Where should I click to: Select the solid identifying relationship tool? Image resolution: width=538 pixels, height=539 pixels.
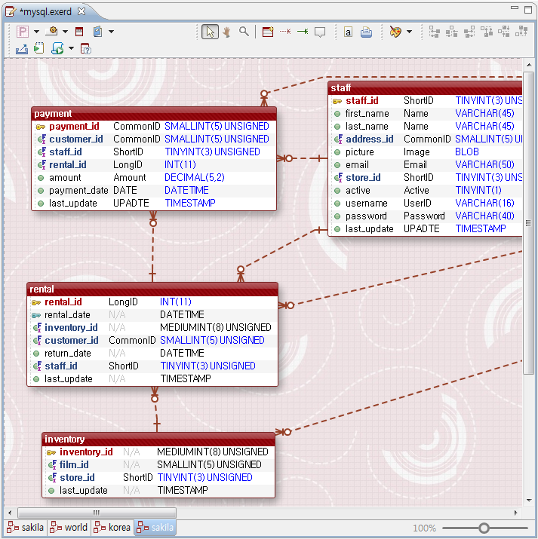pyautogui.click(x=303, y=32)
